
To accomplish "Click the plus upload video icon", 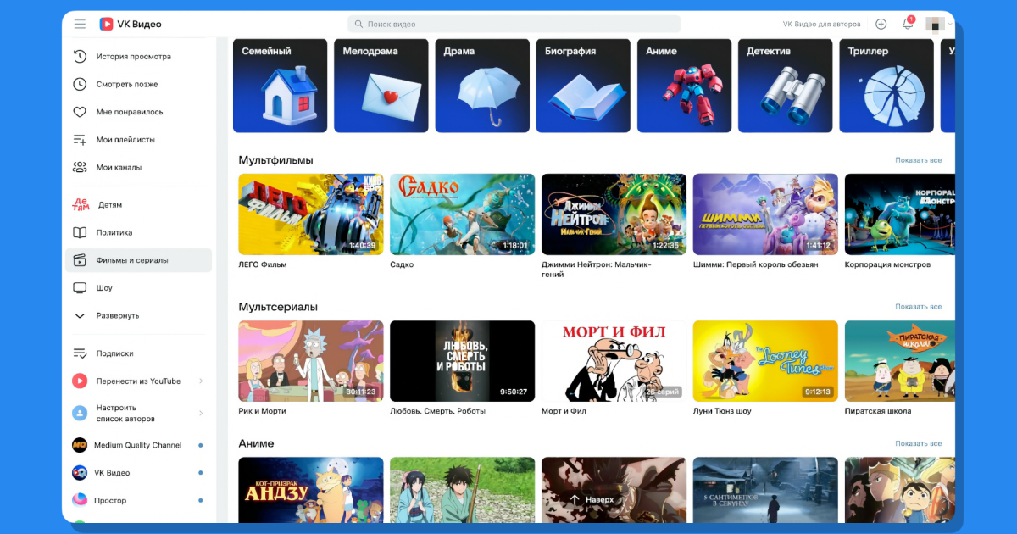I will click(881, 25).
